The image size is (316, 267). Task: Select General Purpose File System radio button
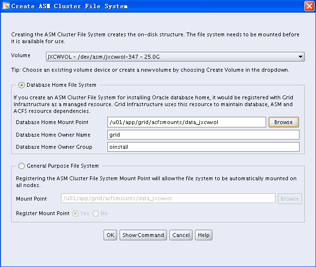[x=21, y=166]
